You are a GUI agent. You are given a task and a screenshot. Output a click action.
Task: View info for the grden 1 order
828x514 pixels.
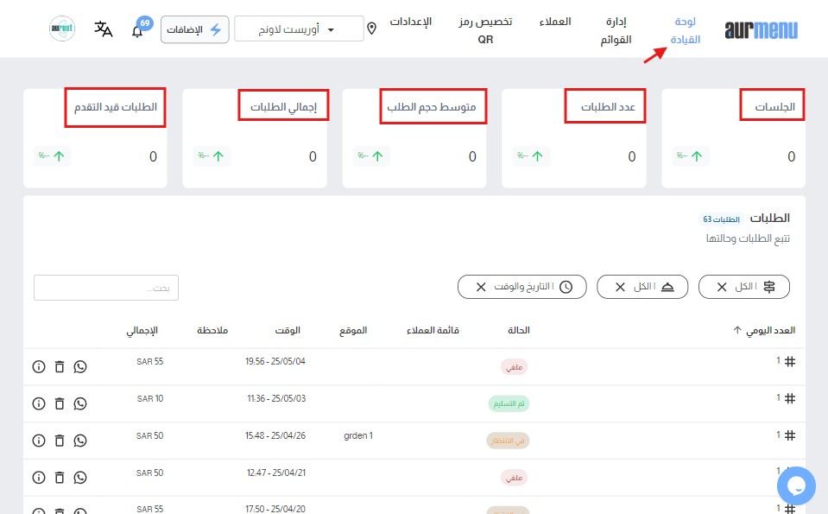coord(38,441)
